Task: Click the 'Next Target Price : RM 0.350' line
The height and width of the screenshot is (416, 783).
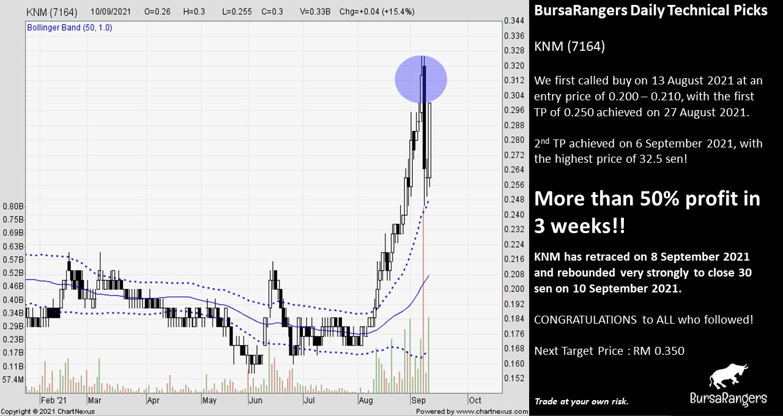Action: [x=609, y=351]
